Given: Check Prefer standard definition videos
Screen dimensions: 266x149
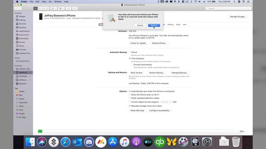Looking at the screenshot, I should (x=130, y=98).
